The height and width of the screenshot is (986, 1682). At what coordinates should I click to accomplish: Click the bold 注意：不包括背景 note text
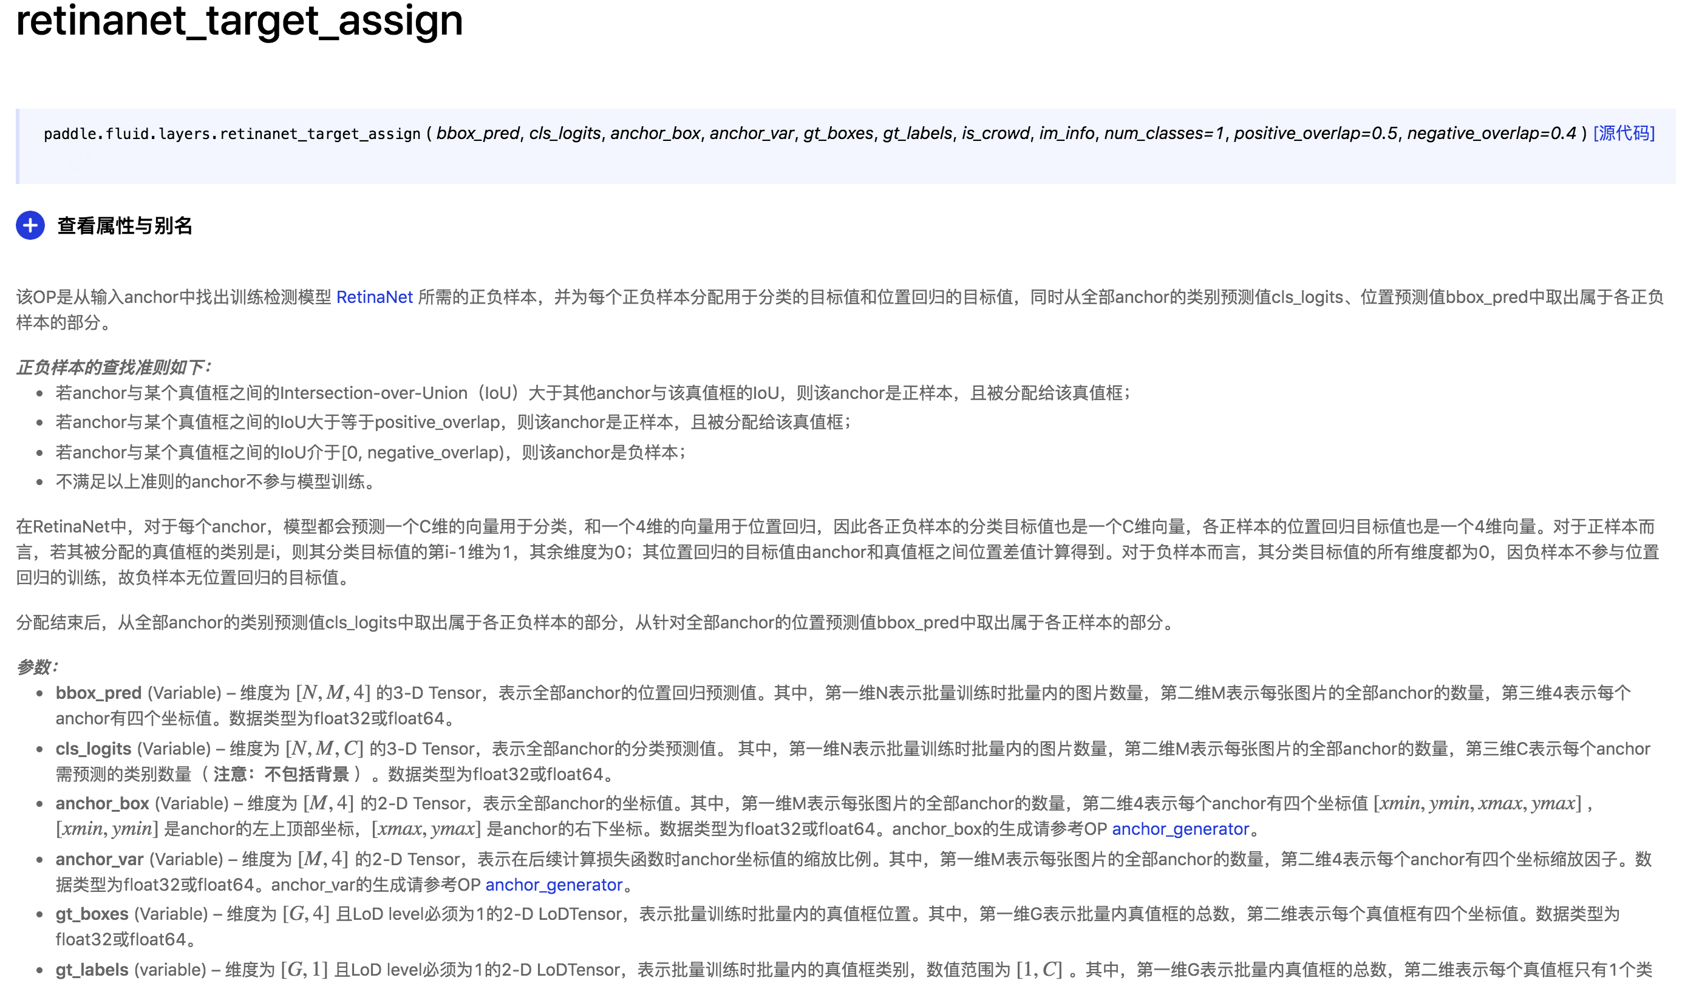pyautogui.click(x=281, y=774)
